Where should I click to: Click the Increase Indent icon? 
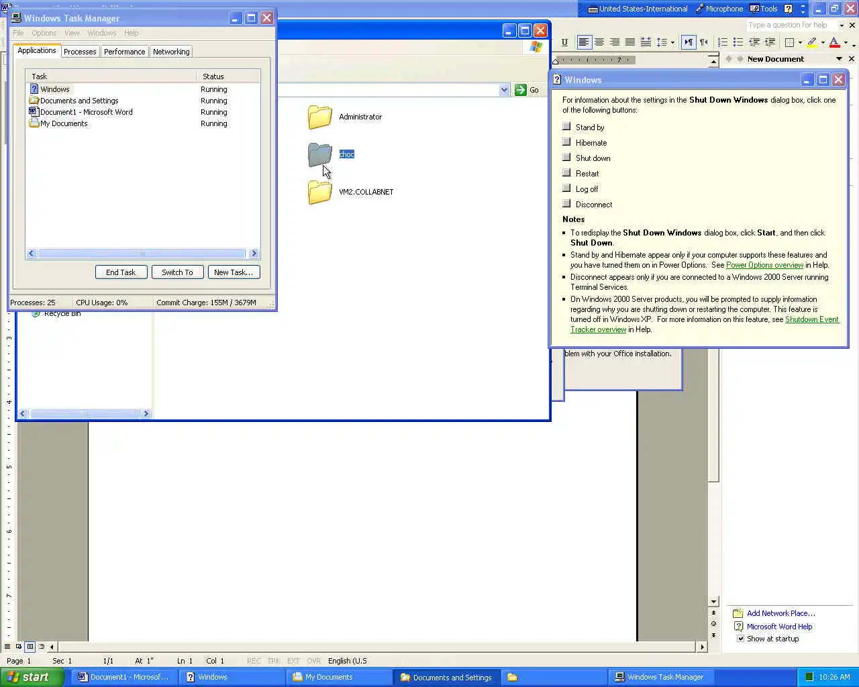[x=770, y=42]
